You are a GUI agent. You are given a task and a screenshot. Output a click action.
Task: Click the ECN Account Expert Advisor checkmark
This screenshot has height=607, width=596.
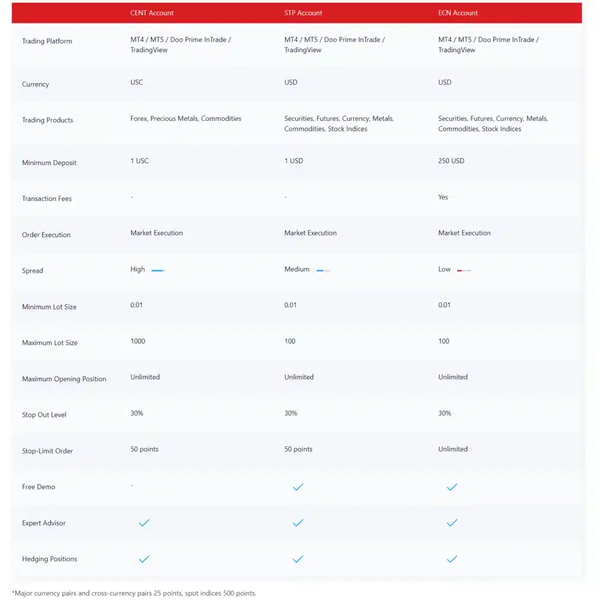(x=452, y=523)
